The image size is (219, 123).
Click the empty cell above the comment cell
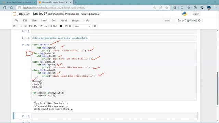114,31
